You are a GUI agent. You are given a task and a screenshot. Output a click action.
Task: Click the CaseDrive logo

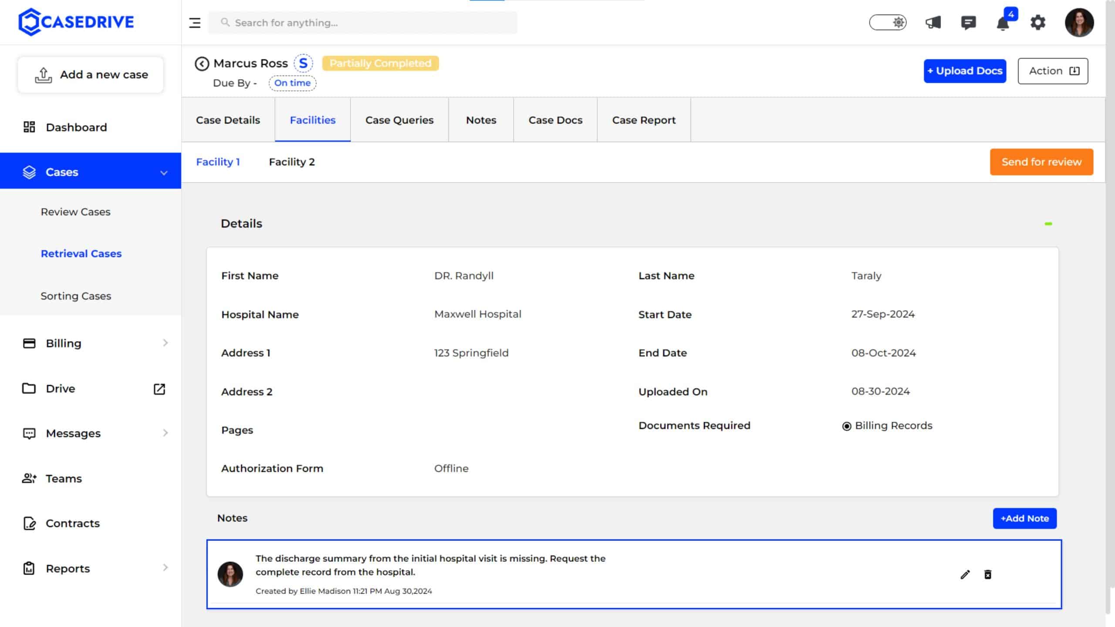point(76,22)
